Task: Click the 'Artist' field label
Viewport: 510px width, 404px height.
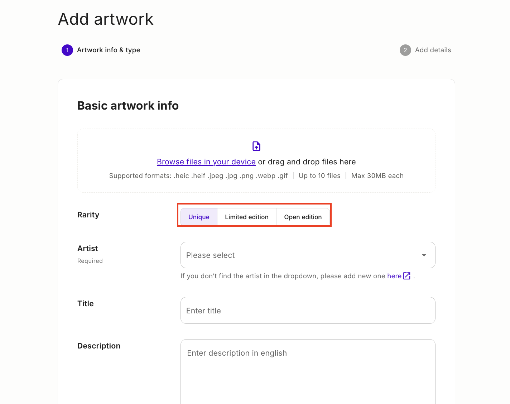Action: click(x=88, y=249)
